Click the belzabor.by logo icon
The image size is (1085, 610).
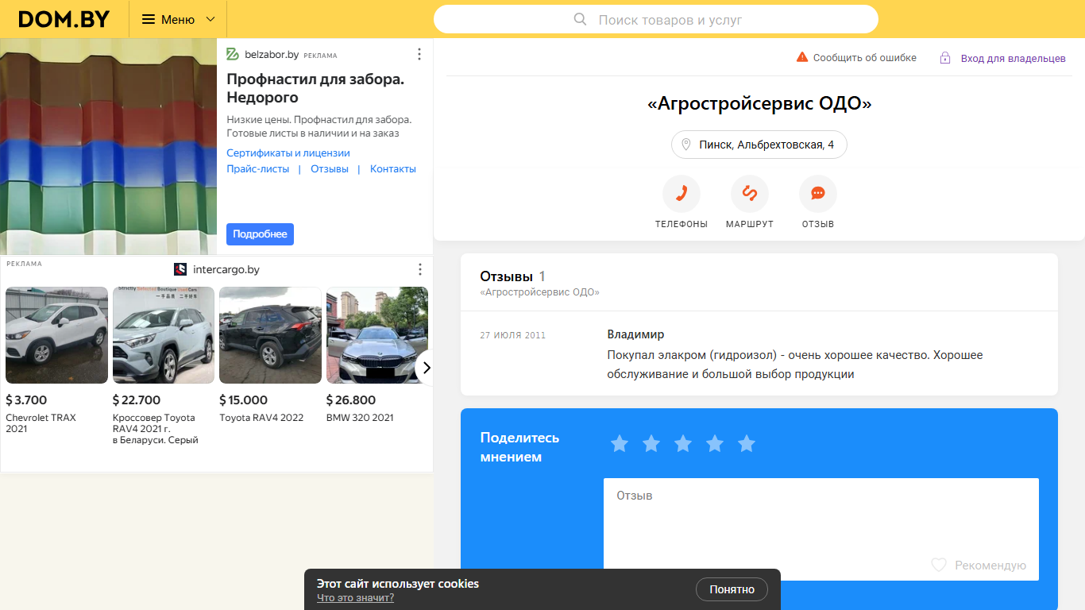pyautogui.click(x=233, y=54)
